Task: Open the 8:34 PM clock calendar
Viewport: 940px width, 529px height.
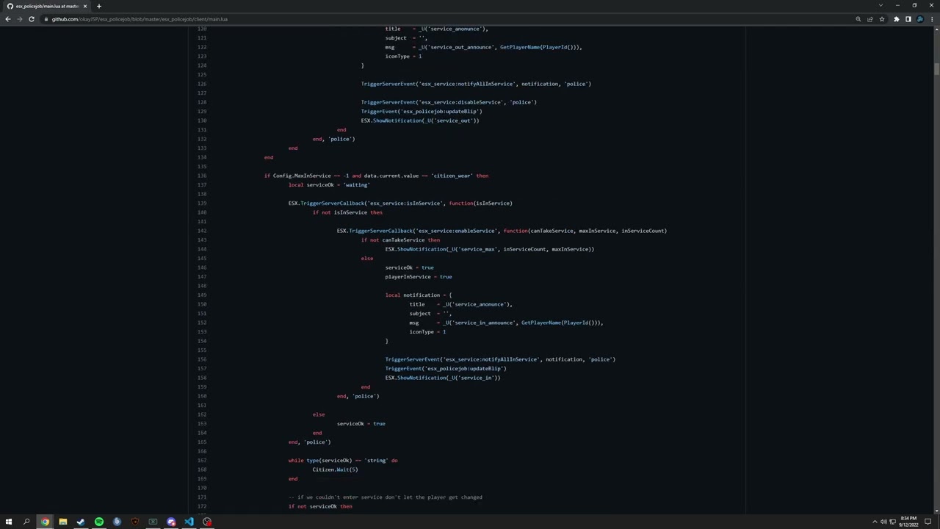Action: click(909, 522)
